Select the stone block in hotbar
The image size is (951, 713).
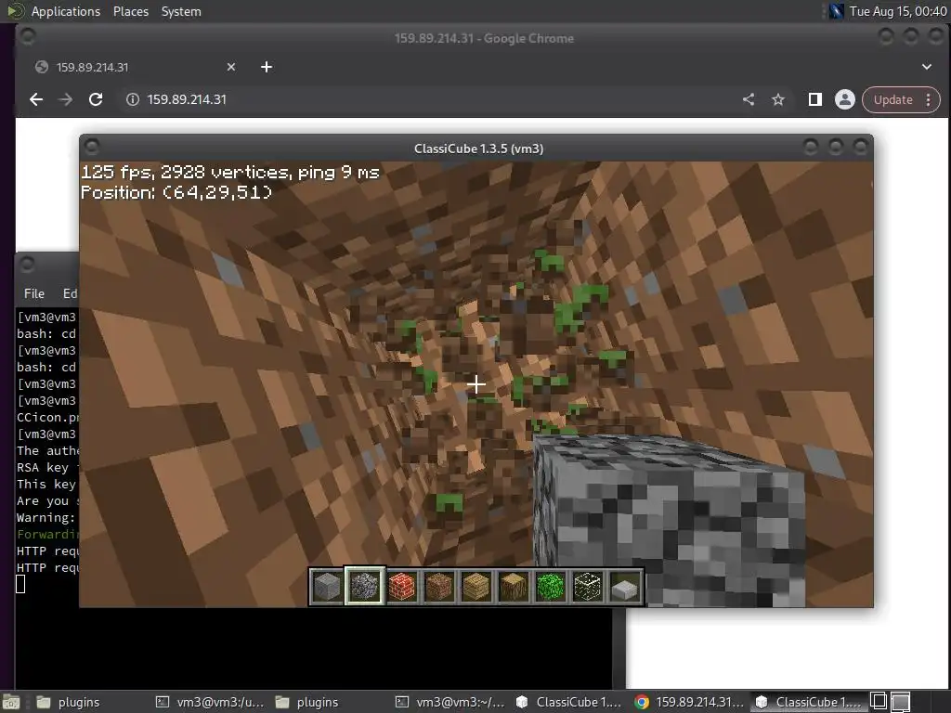[x=327, y=587]
